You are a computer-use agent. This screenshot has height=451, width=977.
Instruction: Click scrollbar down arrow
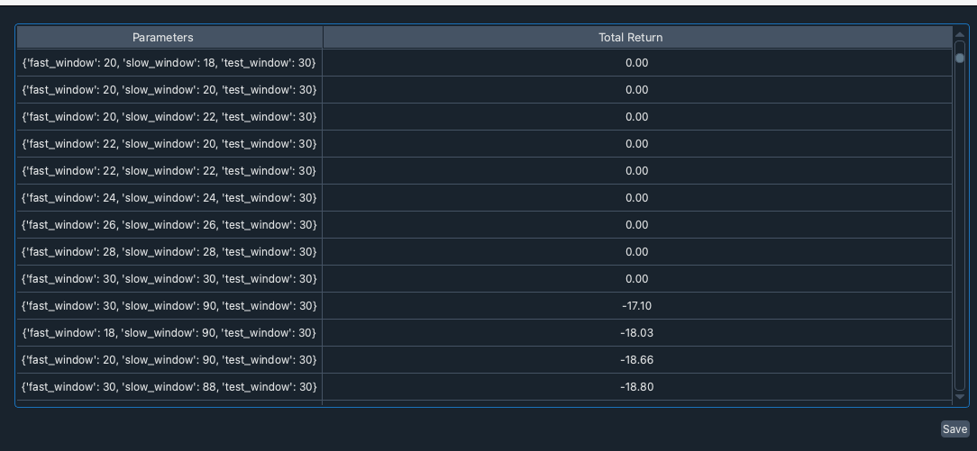point(960,396)
